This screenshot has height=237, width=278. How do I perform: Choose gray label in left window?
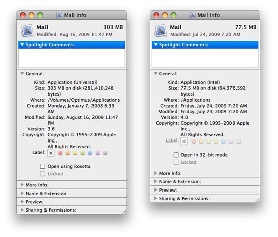105,153
